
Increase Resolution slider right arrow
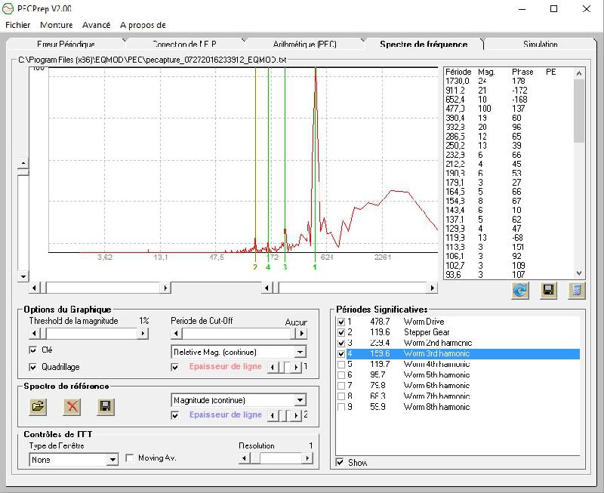307,458
